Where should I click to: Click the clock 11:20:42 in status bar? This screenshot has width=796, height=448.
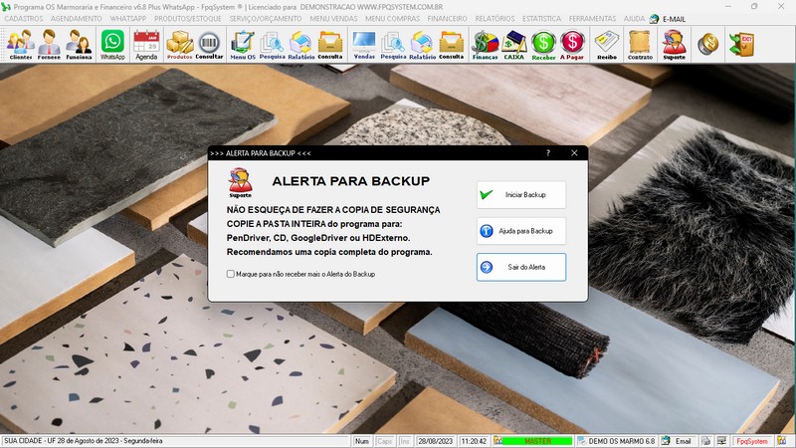[x=474, y=441]
